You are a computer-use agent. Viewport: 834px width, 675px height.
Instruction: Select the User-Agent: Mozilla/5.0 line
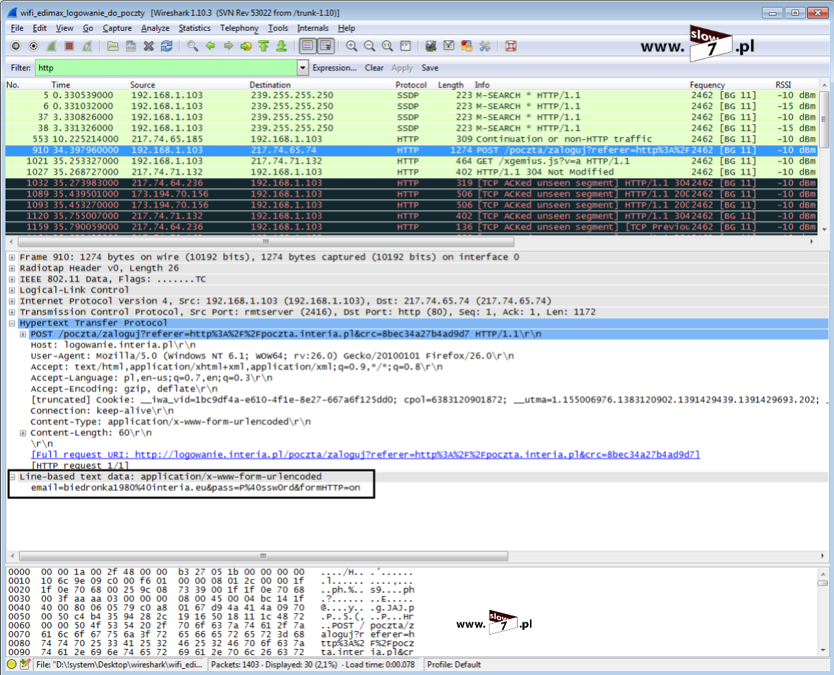273,356
